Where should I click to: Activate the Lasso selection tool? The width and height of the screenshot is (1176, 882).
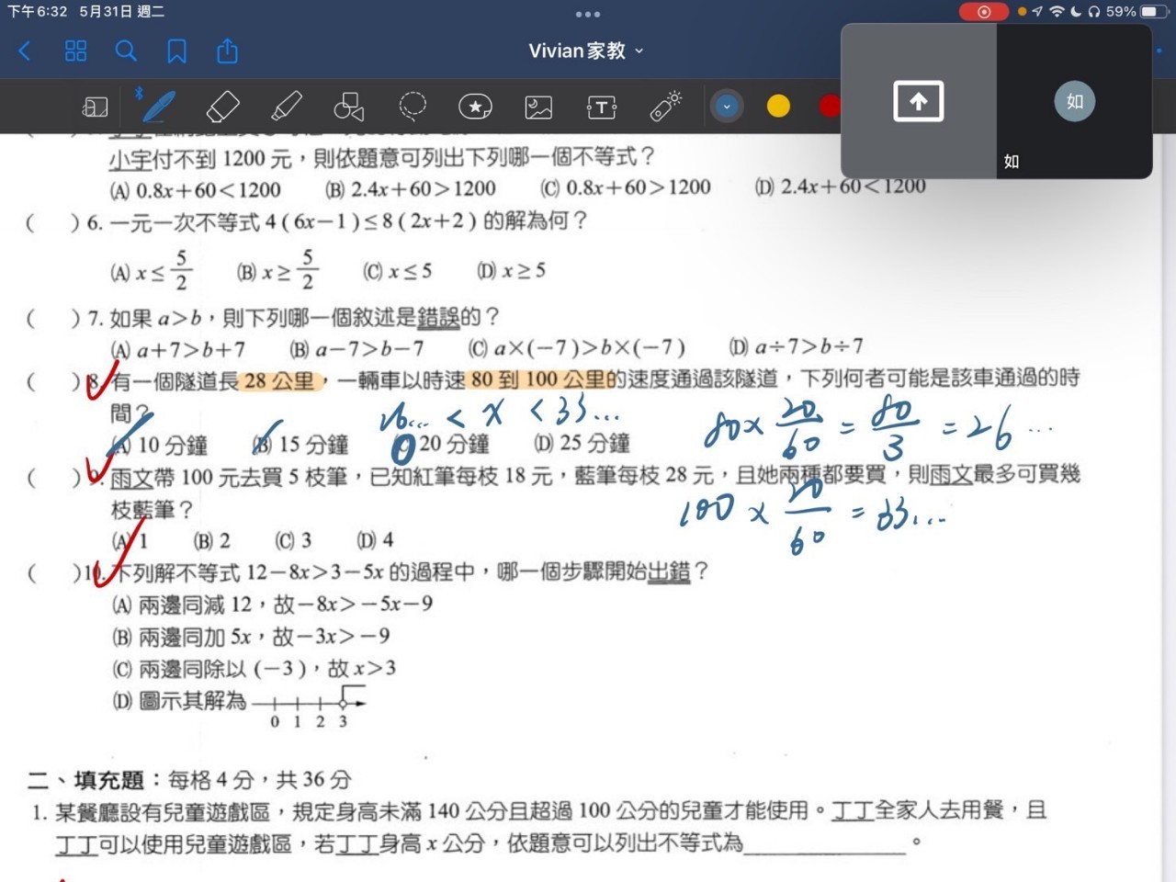(x=413, y=107)
